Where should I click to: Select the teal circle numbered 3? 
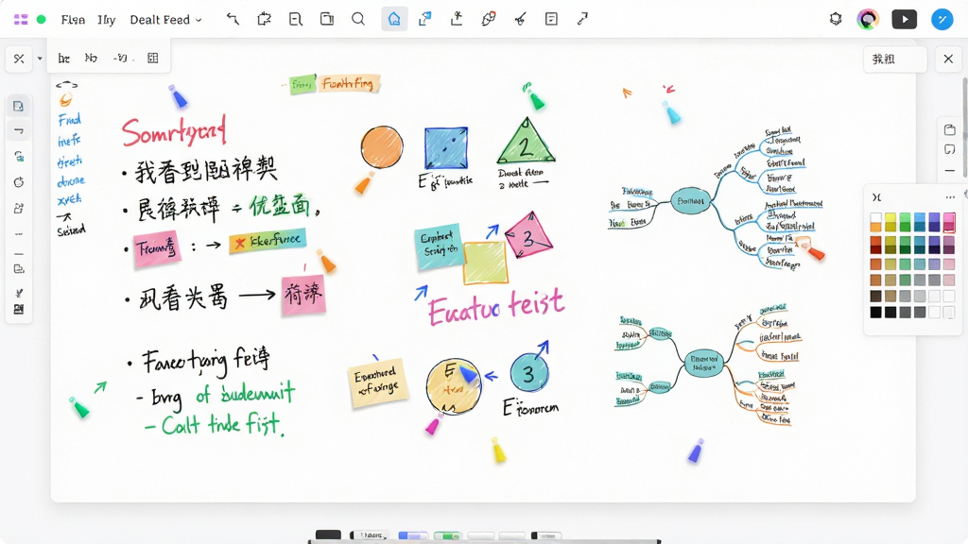(529, 372)
